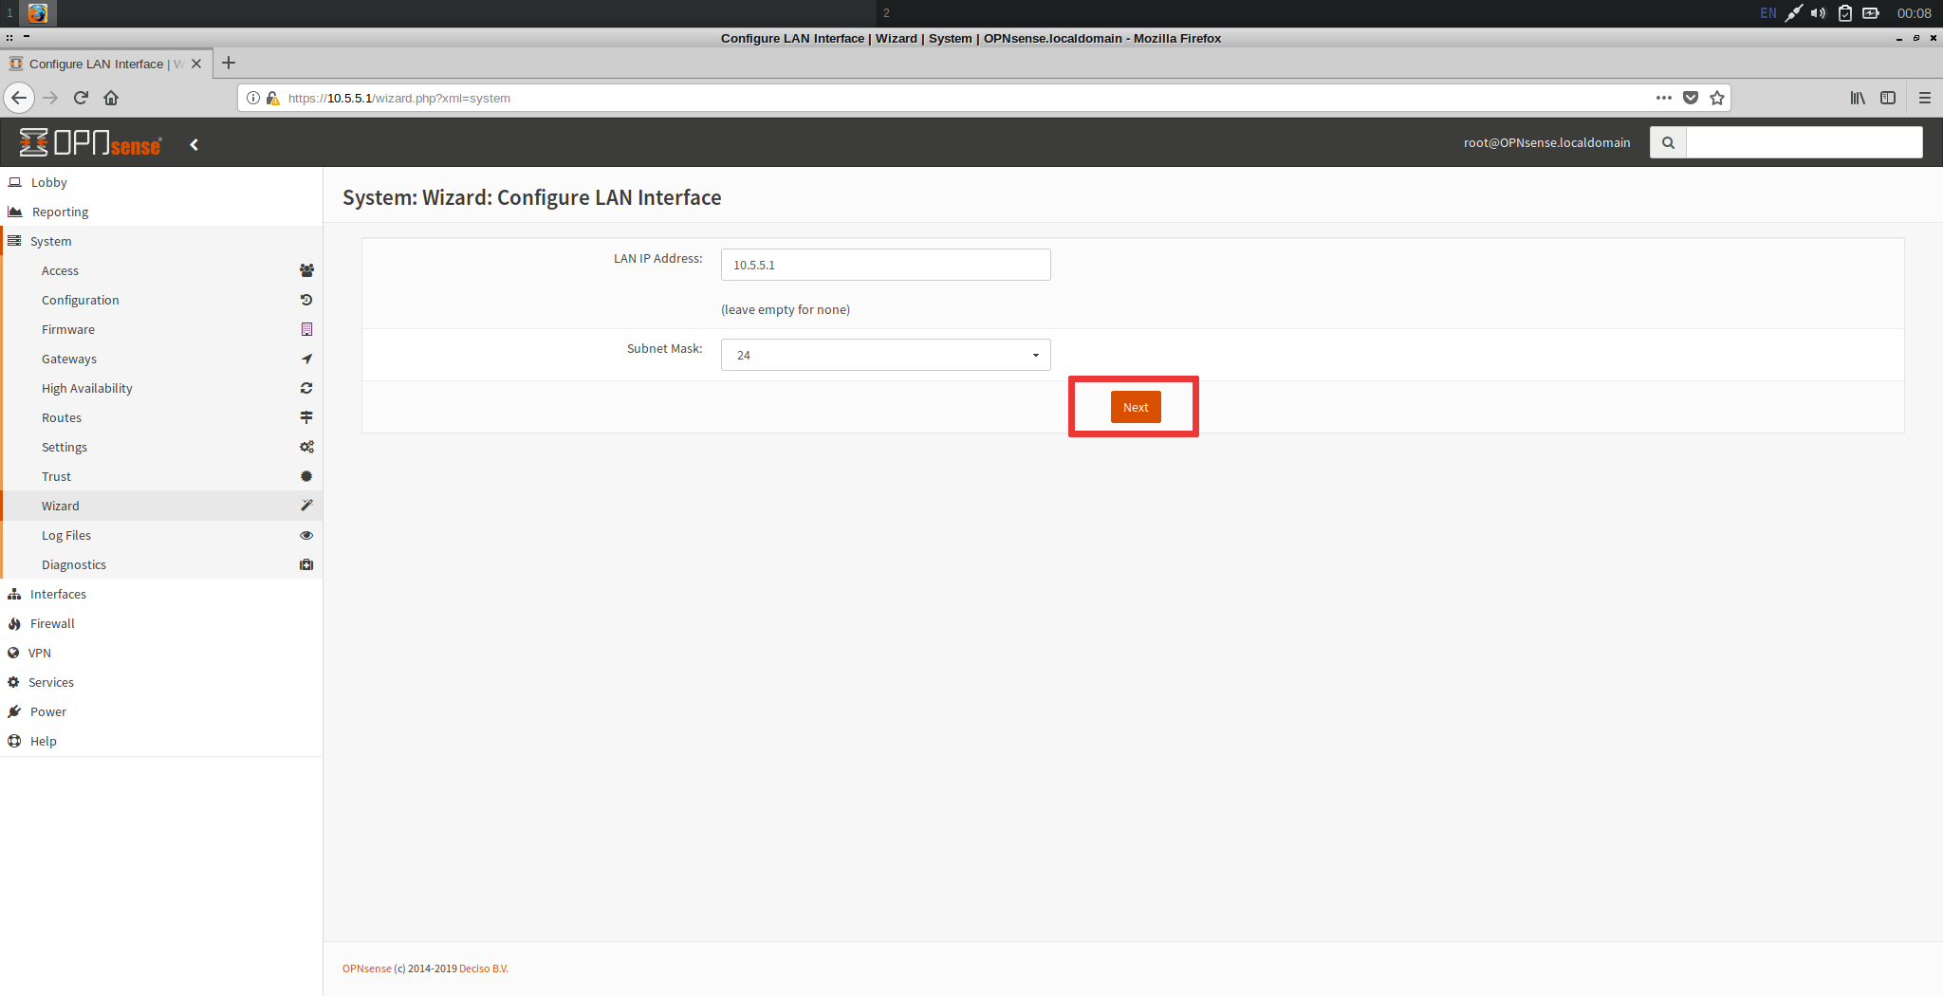Image resolution: width=1943 pixels, height=996 pixels.
Task: Click the Configuration history icon
Action: 306,300
